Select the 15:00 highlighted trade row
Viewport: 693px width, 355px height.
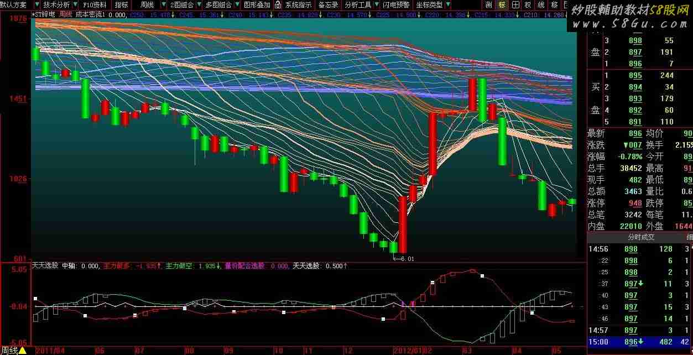click(x=640, y=342)
